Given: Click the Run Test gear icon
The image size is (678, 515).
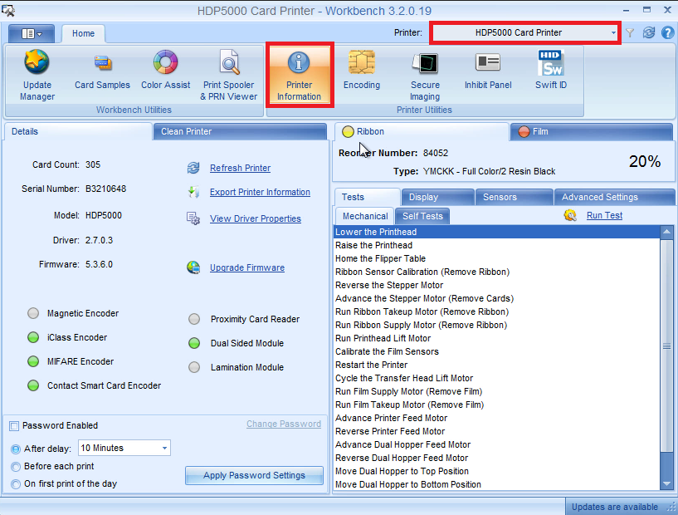Looking at the screenshot, I should 570,215.
